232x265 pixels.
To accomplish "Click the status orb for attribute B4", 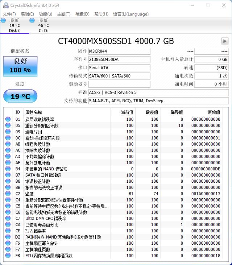I will tap(8, 169).
